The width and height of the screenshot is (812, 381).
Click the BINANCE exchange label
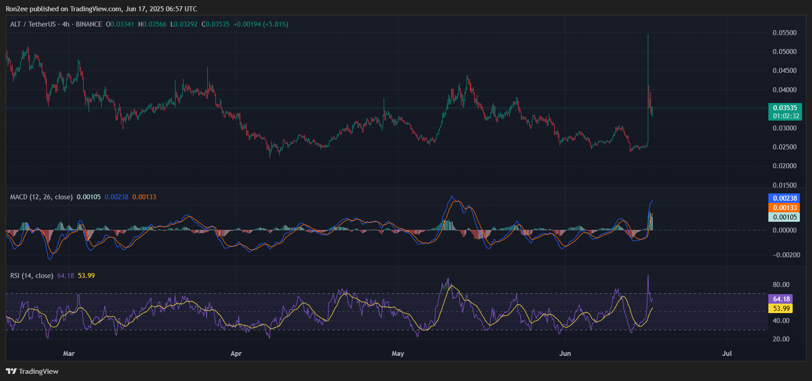tap(89, 24)
